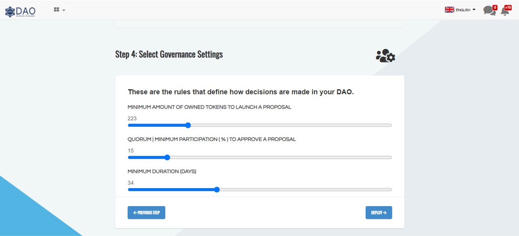Image resolution: width=519 pixels, height=236 pixels.
Task: Click the Step 4 Governance Settings heading
Action: 169,54
